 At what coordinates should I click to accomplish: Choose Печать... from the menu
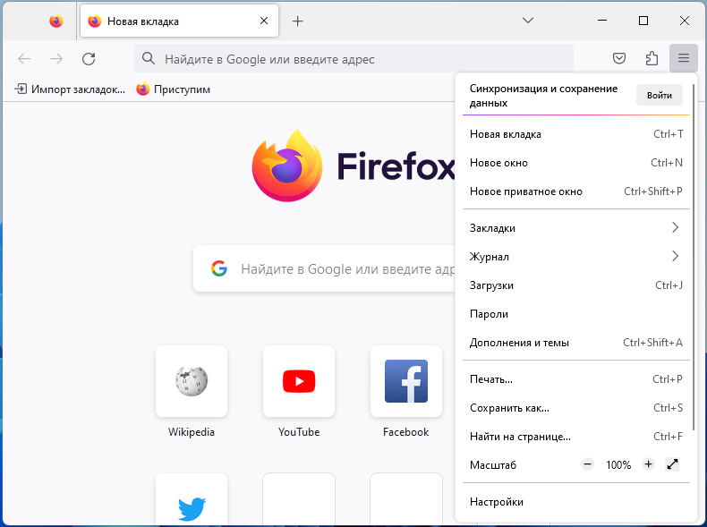click(576, 379)
